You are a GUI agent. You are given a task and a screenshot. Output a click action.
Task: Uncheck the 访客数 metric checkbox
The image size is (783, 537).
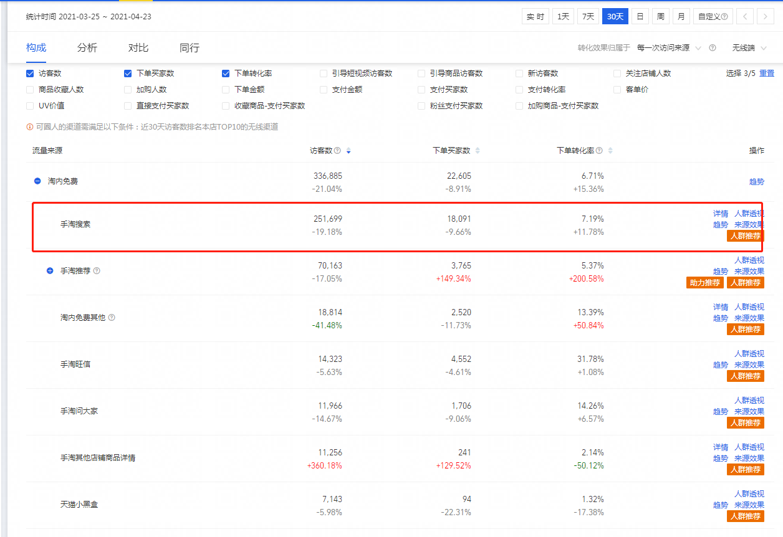click(30, 74)
